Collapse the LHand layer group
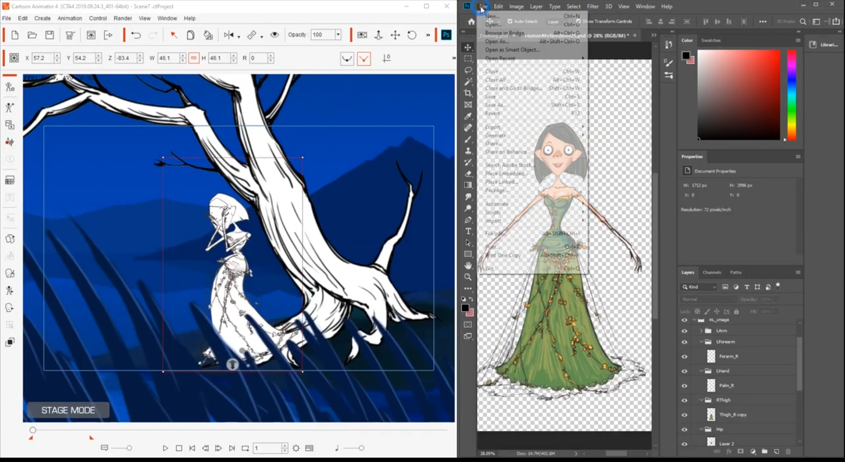This screenshot has height=462, width=845. [701, 371]
